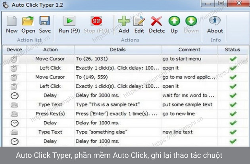Click green checkmark for 'go to start menu'

point(233,59)
